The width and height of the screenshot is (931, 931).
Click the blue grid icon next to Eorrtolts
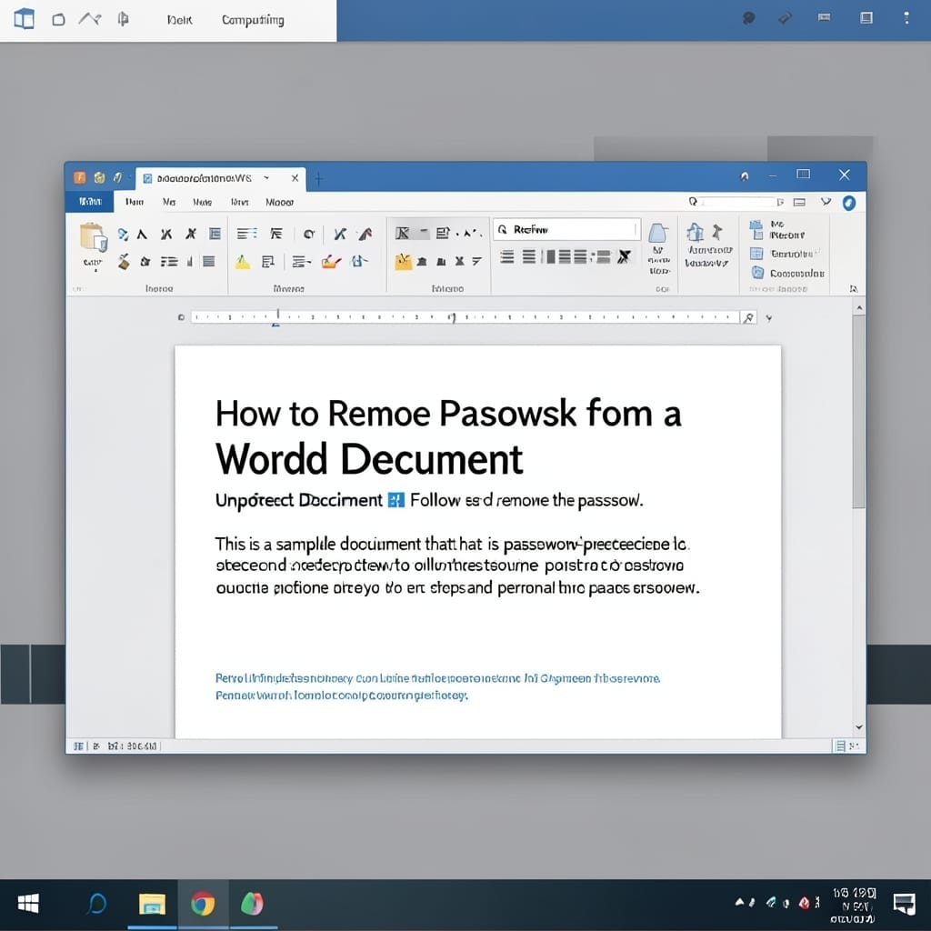tap(756, 254)
